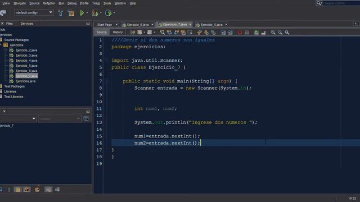Open Run Project dropdown arrow
Screen dimensions: 360x202
click(87, 13)
